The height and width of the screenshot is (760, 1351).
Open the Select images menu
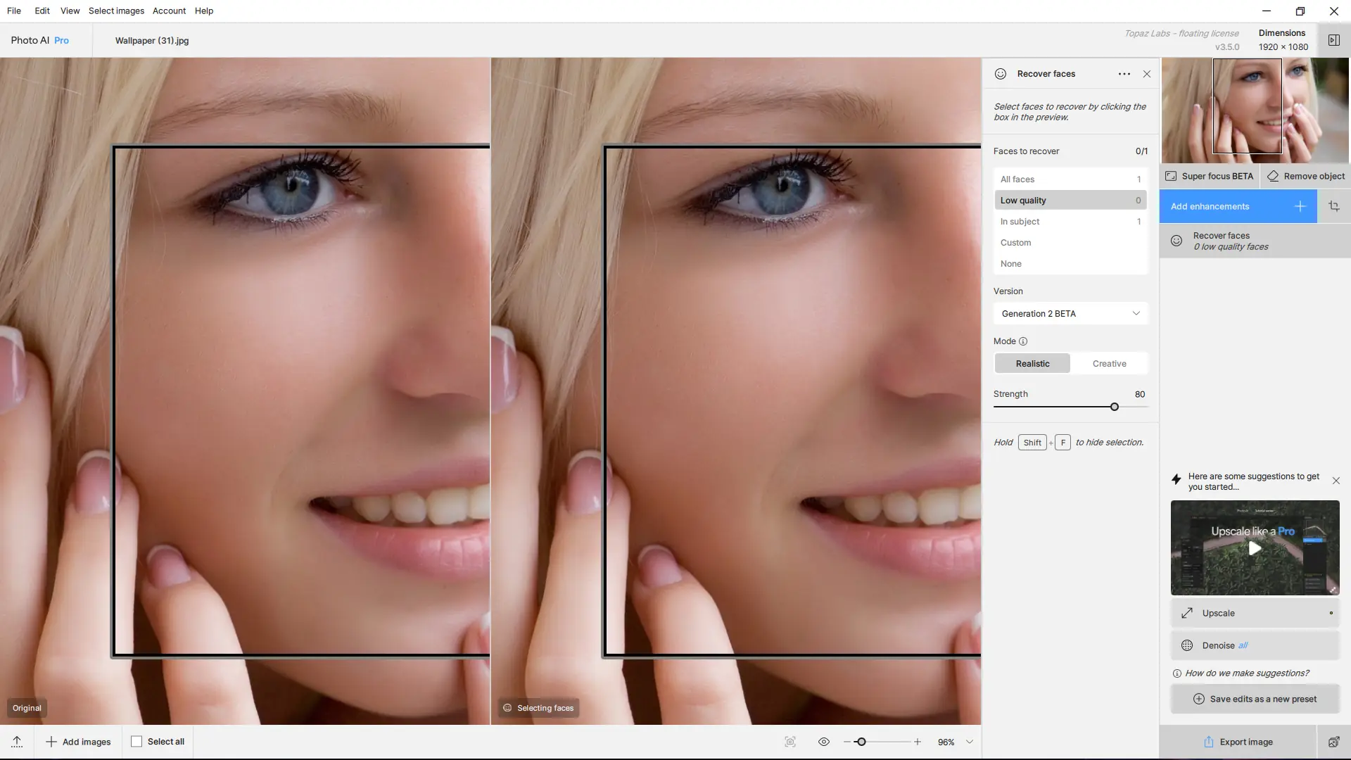(116, 11)
